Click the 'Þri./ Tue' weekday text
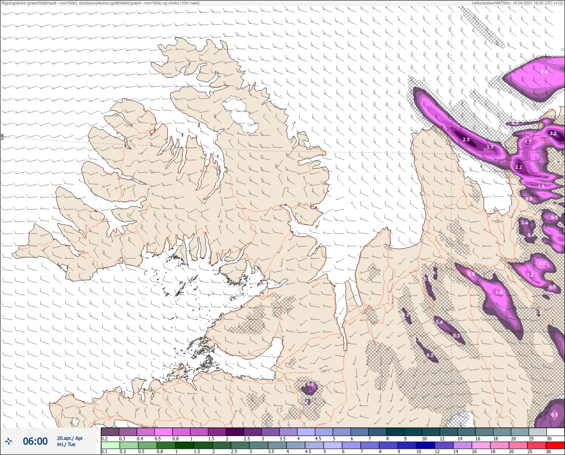The width and height of the screenshot is (565, 455). pyautogui.click(x=66, y=444)
